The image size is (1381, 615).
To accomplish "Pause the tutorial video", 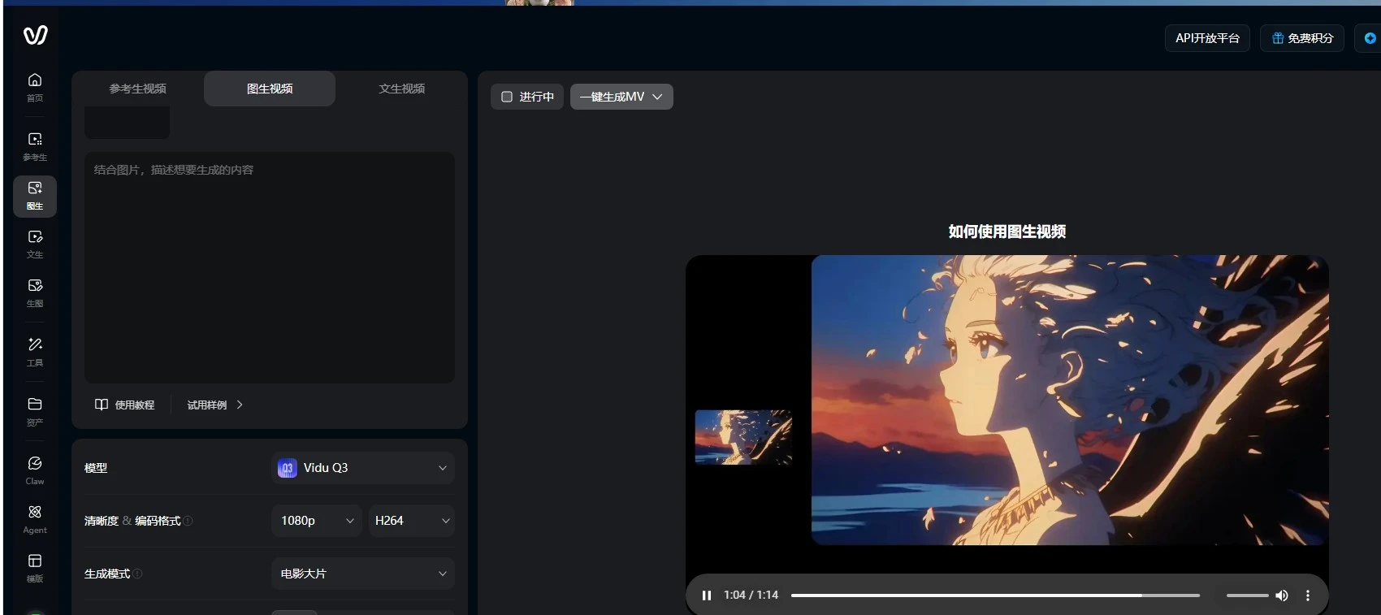I will [x=707, y=596].
